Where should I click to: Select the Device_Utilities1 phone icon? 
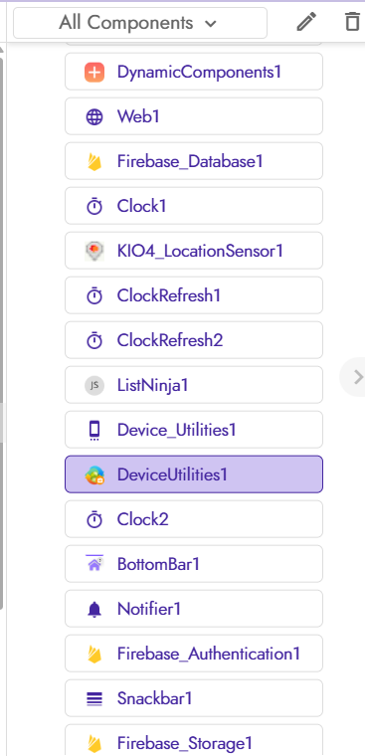coord(94,431)
